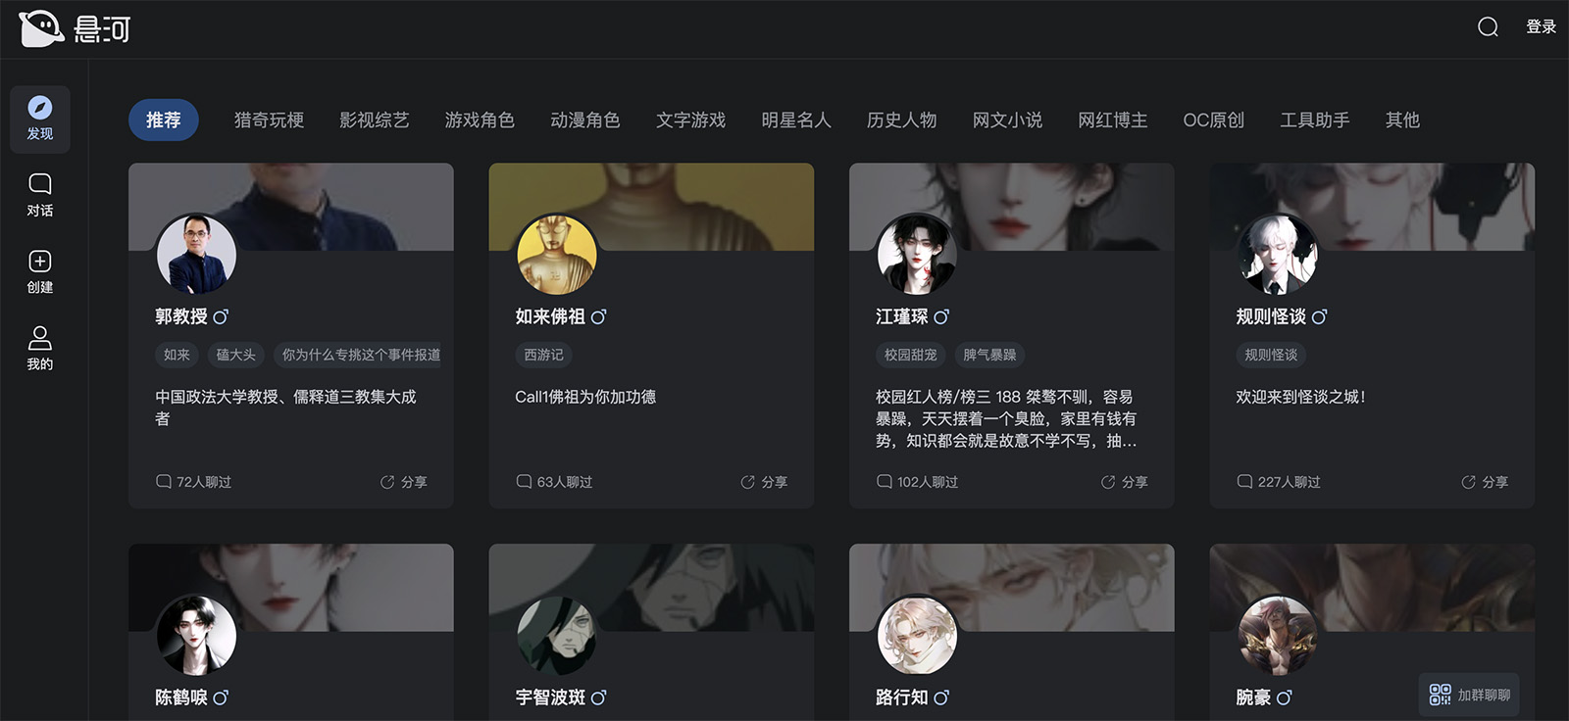The height and width of the screenshot is (721, 1569).
Task: Click the 西游记 tag on 如来佛祖 card
Action: click(544, 355)
